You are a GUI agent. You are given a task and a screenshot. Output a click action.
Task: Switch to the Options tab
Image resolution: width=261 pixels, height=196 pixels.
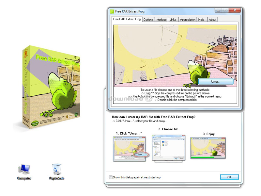pyautogui.click(x=148, y=20)
